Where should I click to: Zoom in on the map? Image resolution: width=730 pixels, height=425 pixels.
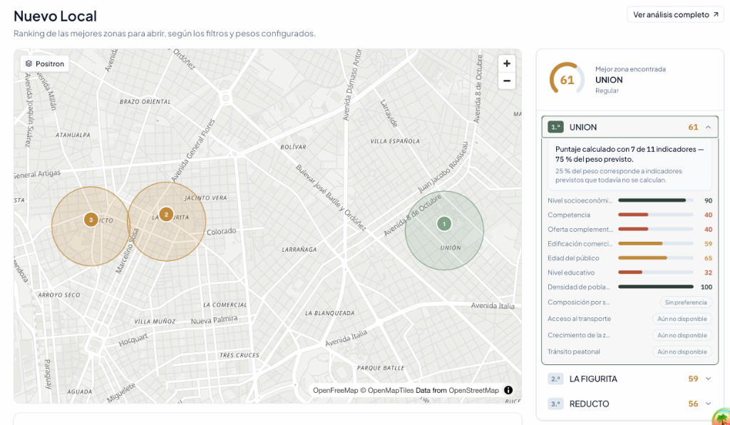point(507,63)
